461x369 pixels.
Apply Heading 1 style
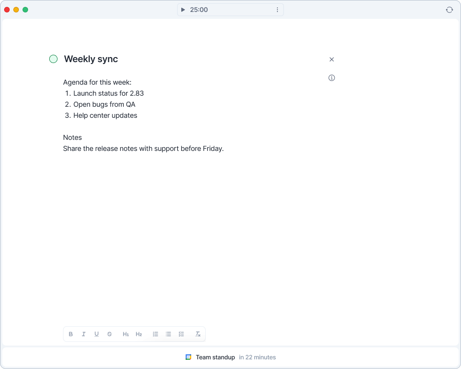point(126,334)
